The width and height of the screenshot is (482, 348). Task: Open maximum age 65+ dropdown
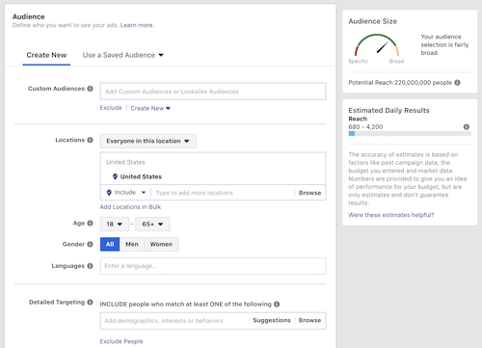[152, 224]
